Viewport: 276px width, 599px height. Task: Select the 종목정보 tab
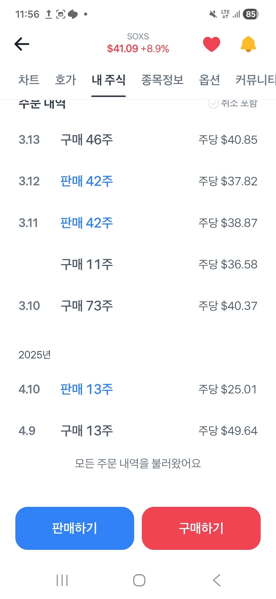point(162,80)
